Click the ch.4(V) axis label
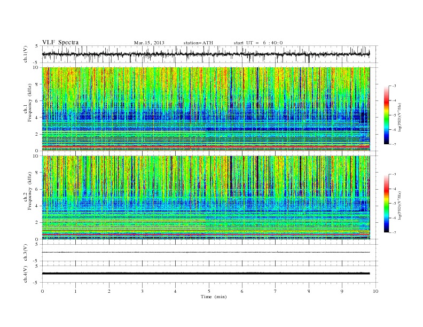This screenshot has width=423, height=327. pos(26,274)
